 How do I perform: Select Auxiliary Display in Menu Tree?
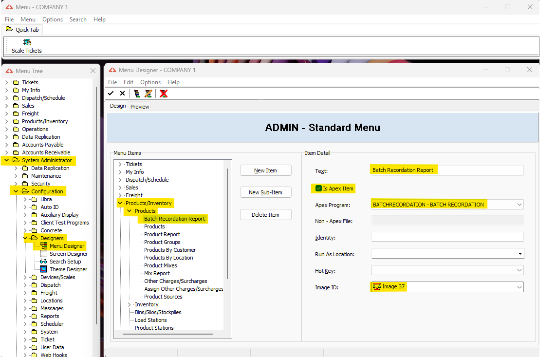click(x=59, y=215)
